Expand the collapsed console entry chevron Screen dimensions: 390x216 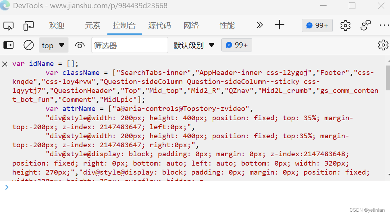point(6,187)
